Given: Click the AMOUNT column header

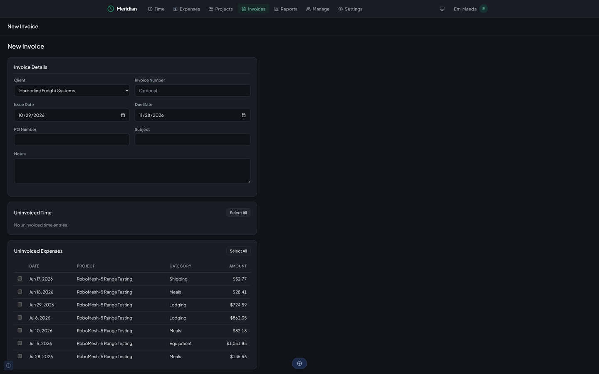Looking at the screenshot, I should (238, 266).
